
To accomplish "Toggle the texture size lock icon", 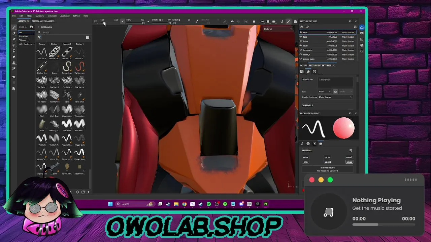I will 335,91.
